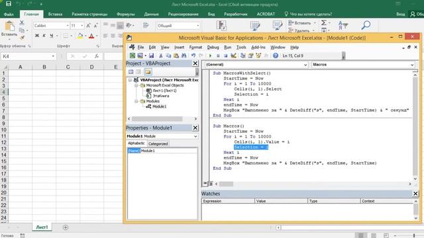Close the Properties - Module1 panel
The height and width of the screenshot is (238, 424).
(x=195, y=128)
